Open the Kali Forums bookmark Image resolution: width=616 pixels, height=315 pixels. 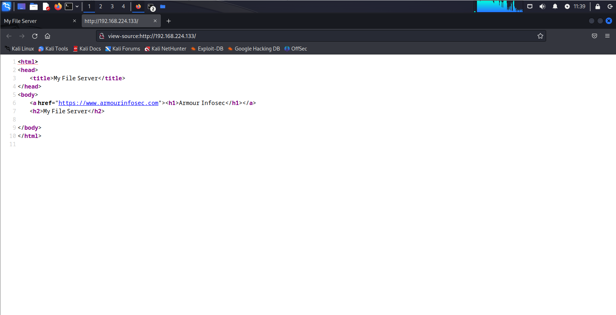coord(123,49)
